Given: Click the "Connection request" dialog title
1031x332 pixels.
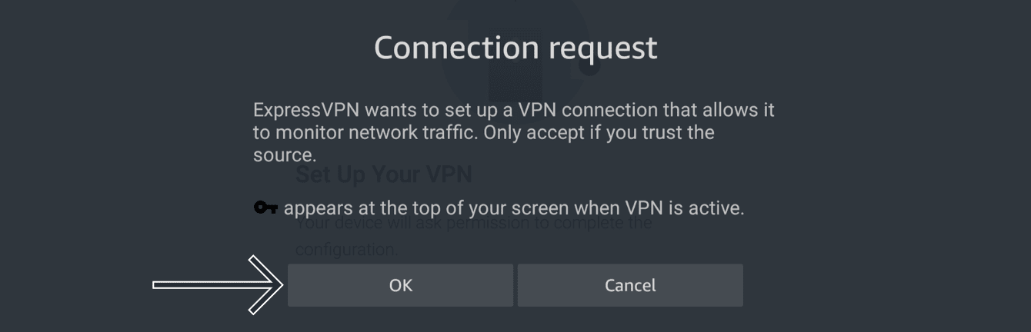Looking at the screenshot, I should 515,48.
